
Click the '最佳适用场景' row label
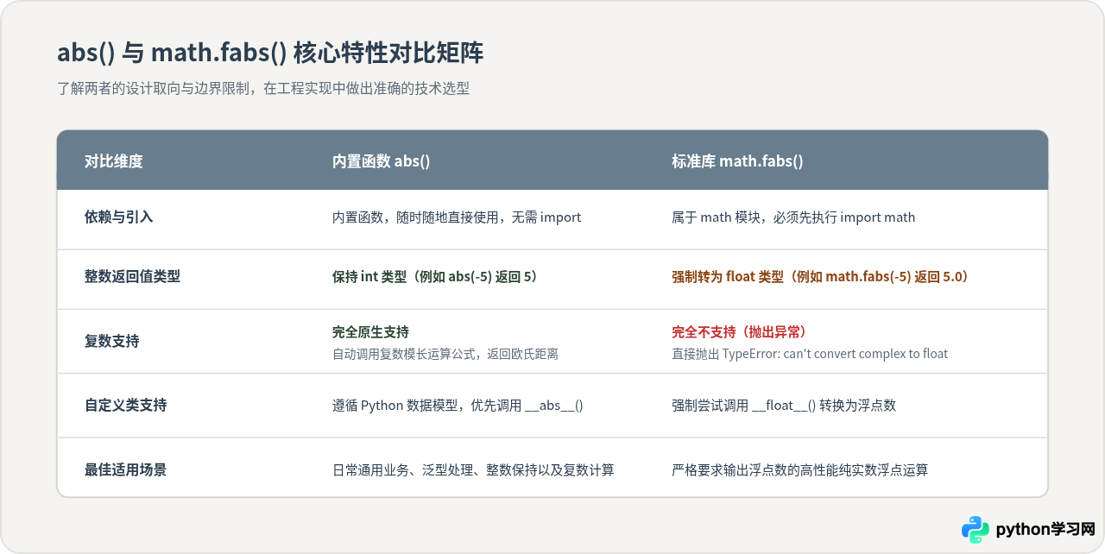coord(125,469)
